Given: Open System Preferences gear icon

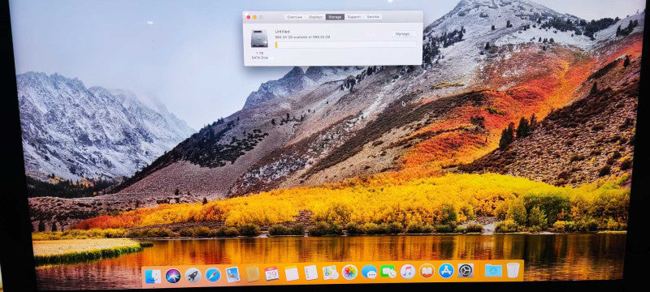Looking at the screenshot, I should (466, 270).
